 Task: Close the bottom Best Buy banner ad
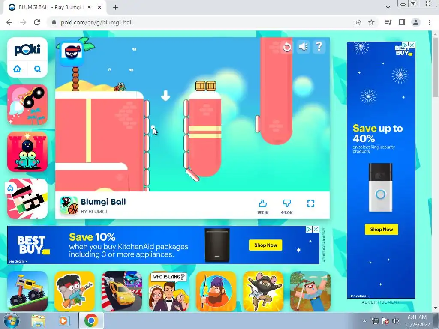316,230
